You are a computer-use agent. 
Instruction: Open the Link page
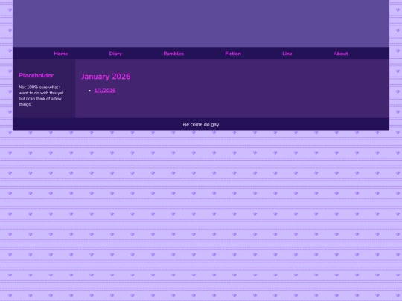[287, 54]
